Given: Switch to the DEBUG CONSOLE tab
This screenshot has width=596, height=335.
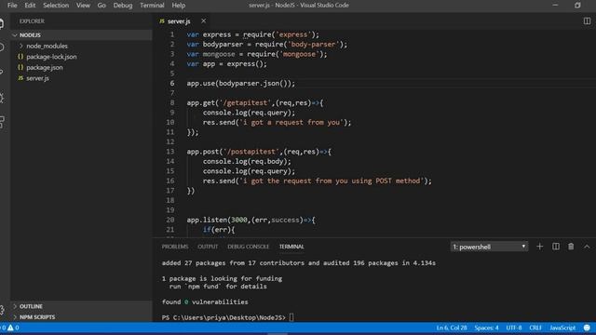Looking at the screenshot, I should pyautogui.click(x=249, y=247).
